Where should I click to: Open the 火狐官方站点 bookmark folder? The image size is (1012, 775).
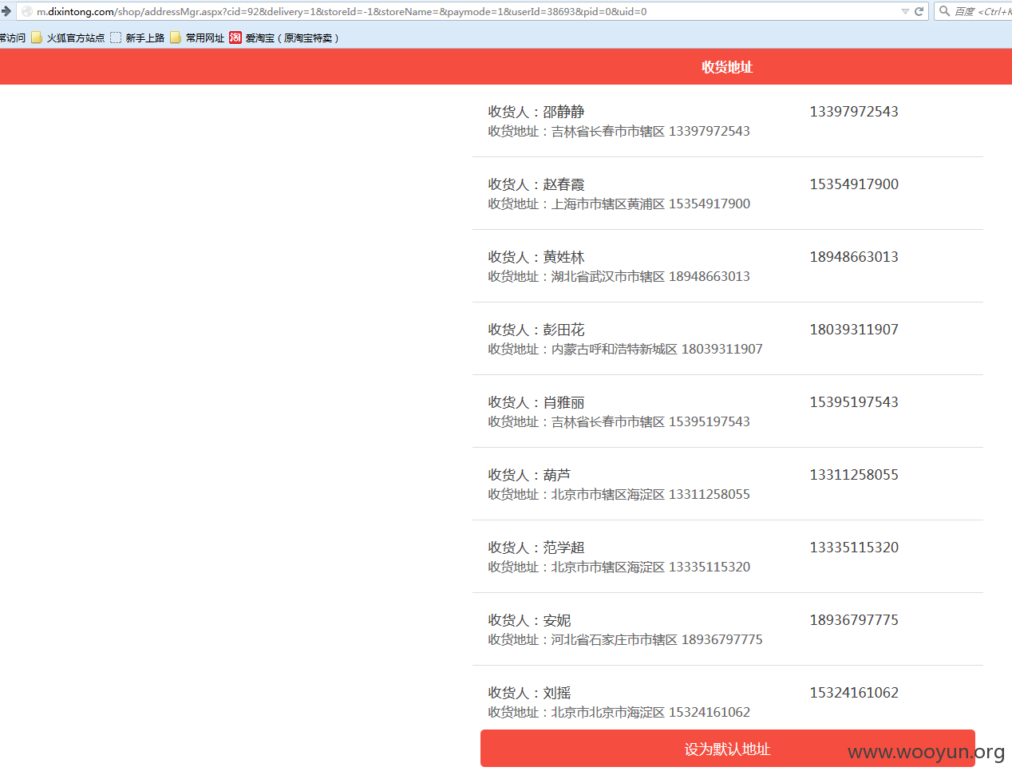coord(68,38)
